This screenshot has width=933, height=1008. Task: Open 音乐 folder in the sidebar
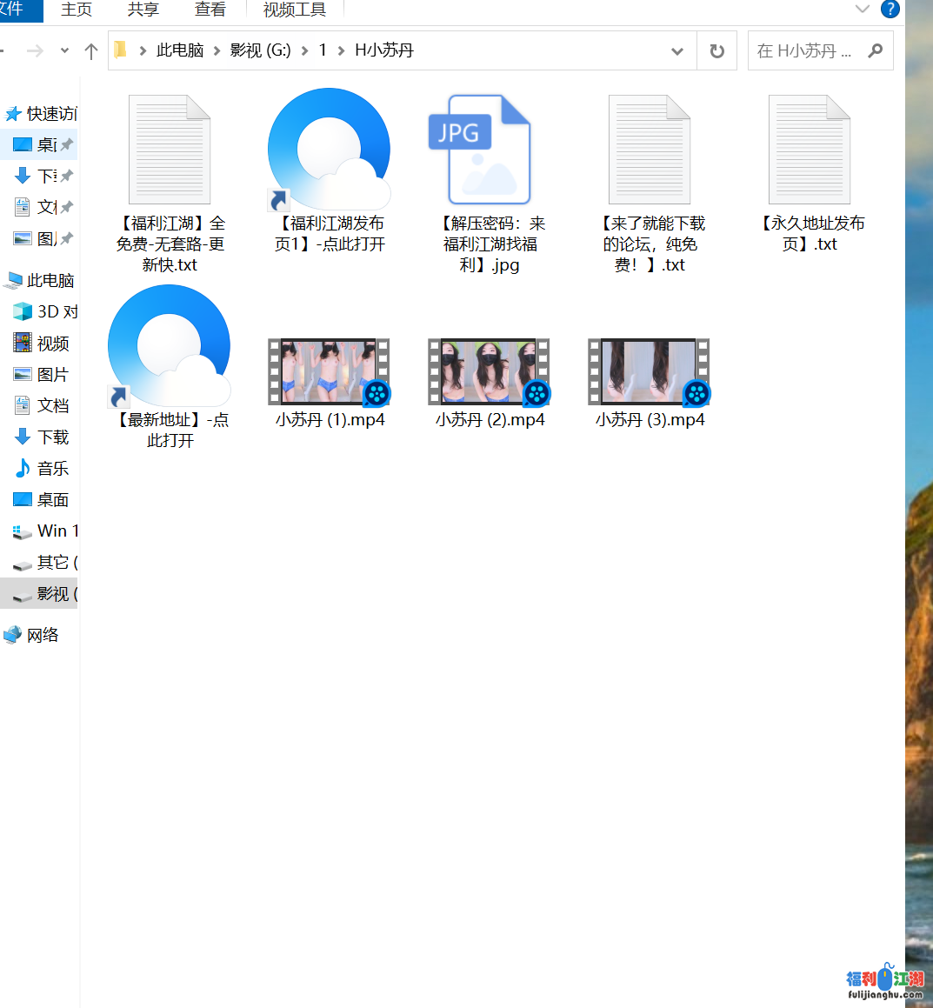point(52,469)
